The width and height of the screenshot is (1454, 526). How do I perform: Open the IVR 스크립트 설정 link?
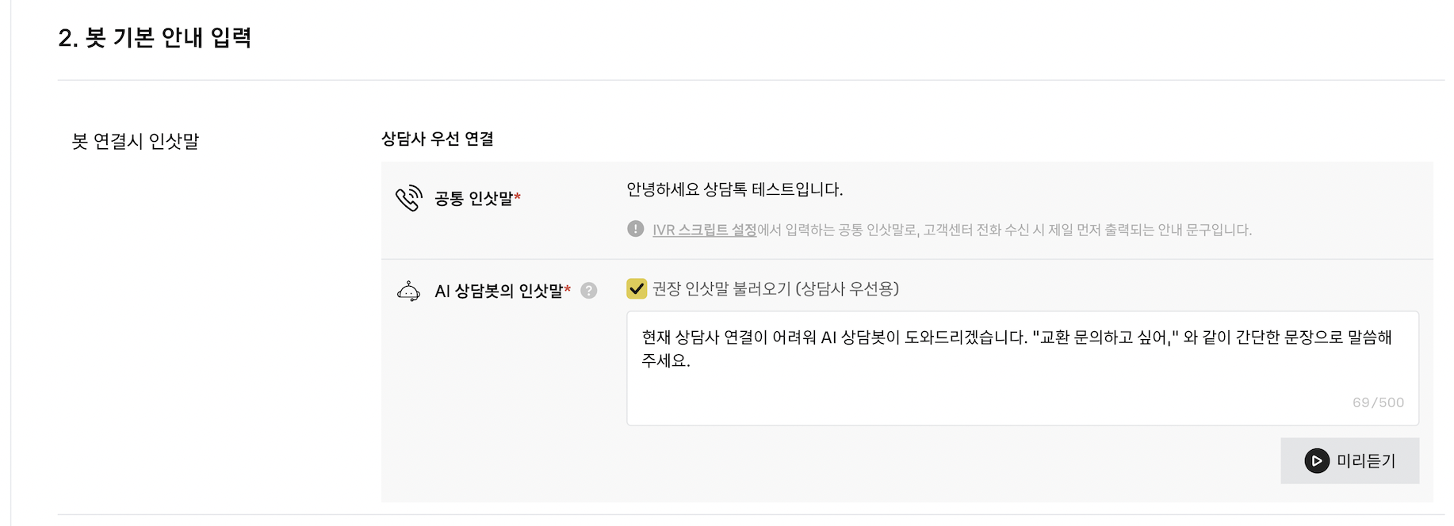tap(704, 230)
